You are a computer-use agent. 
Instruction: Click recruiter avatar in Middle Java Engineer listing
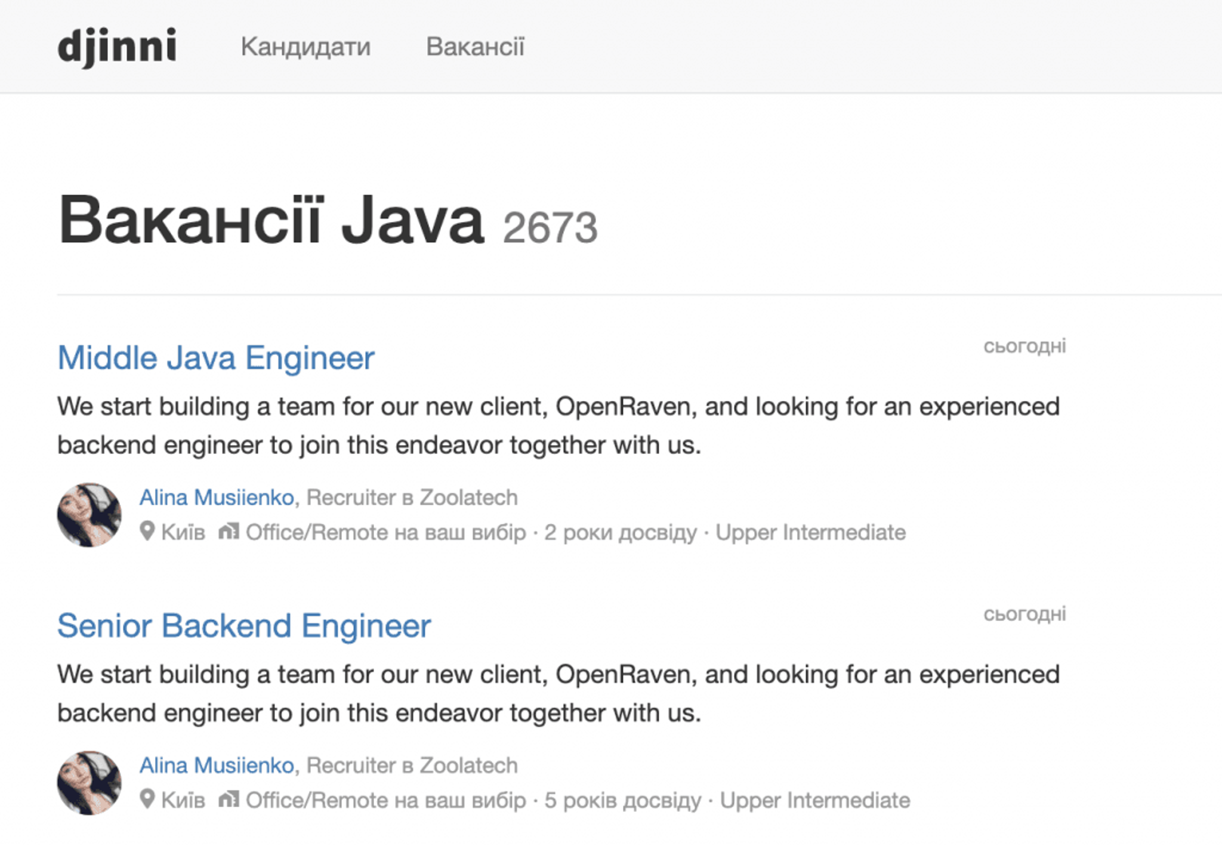coord(90,515)
